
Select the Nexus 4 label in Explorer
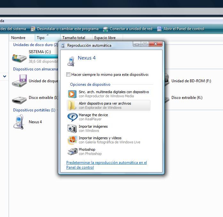point(35,122)
